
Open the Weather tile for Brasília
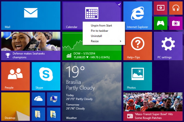pos(92,91)
